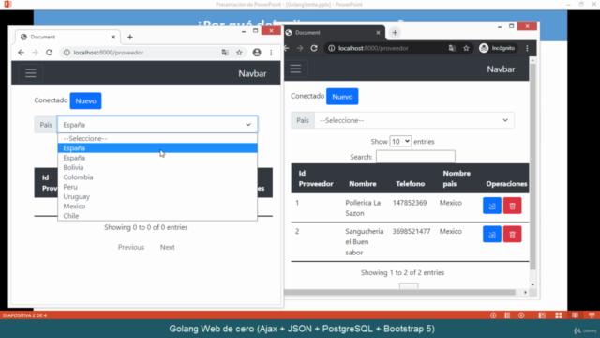The image size is (600, 338).
Task: Reload the page in incognito browser window
Action: (314, 48)
